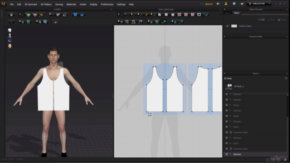This screenshot has width=290, height=163.
Task: Select the Internal Polygon/Line red tool
Action: click(x=179, y=14)
